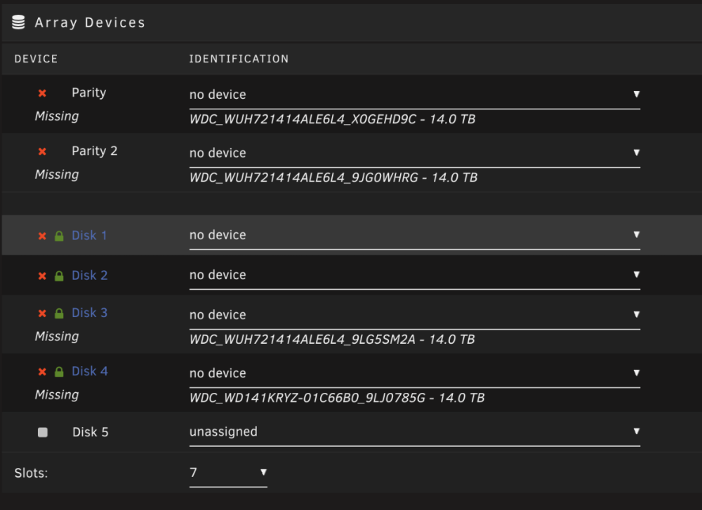Click the Array Devices stacked-disk icon
This screenshot has width=702, height=510.
[18, 22]
